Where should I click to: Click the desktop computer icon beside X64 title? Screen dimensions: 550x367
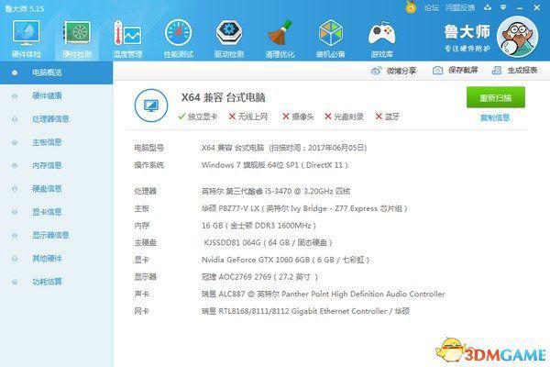[151, 106]
